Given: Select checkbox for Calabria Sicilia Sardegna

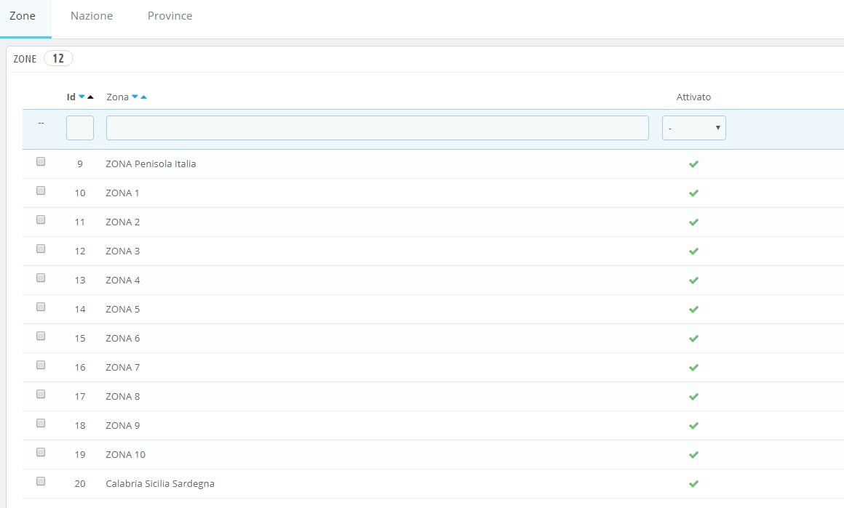Looking at the screenshot, I should click(x=40, y=480).
